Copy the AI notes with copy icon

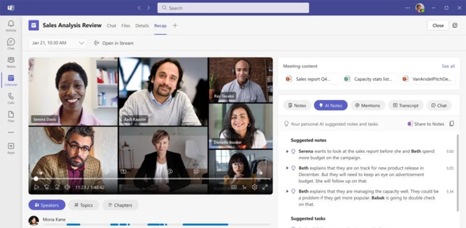coord(452,124)
